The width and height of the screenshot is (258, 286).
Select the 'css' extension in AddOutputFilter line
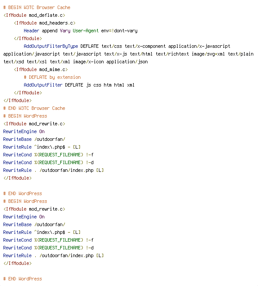(98, 85)
